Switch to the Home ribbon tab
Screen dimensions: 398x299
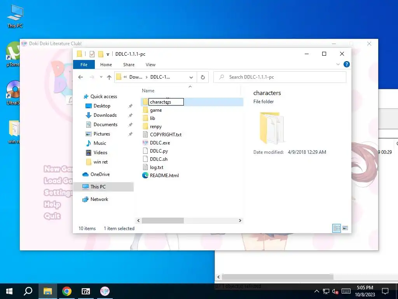click(106, 65)
